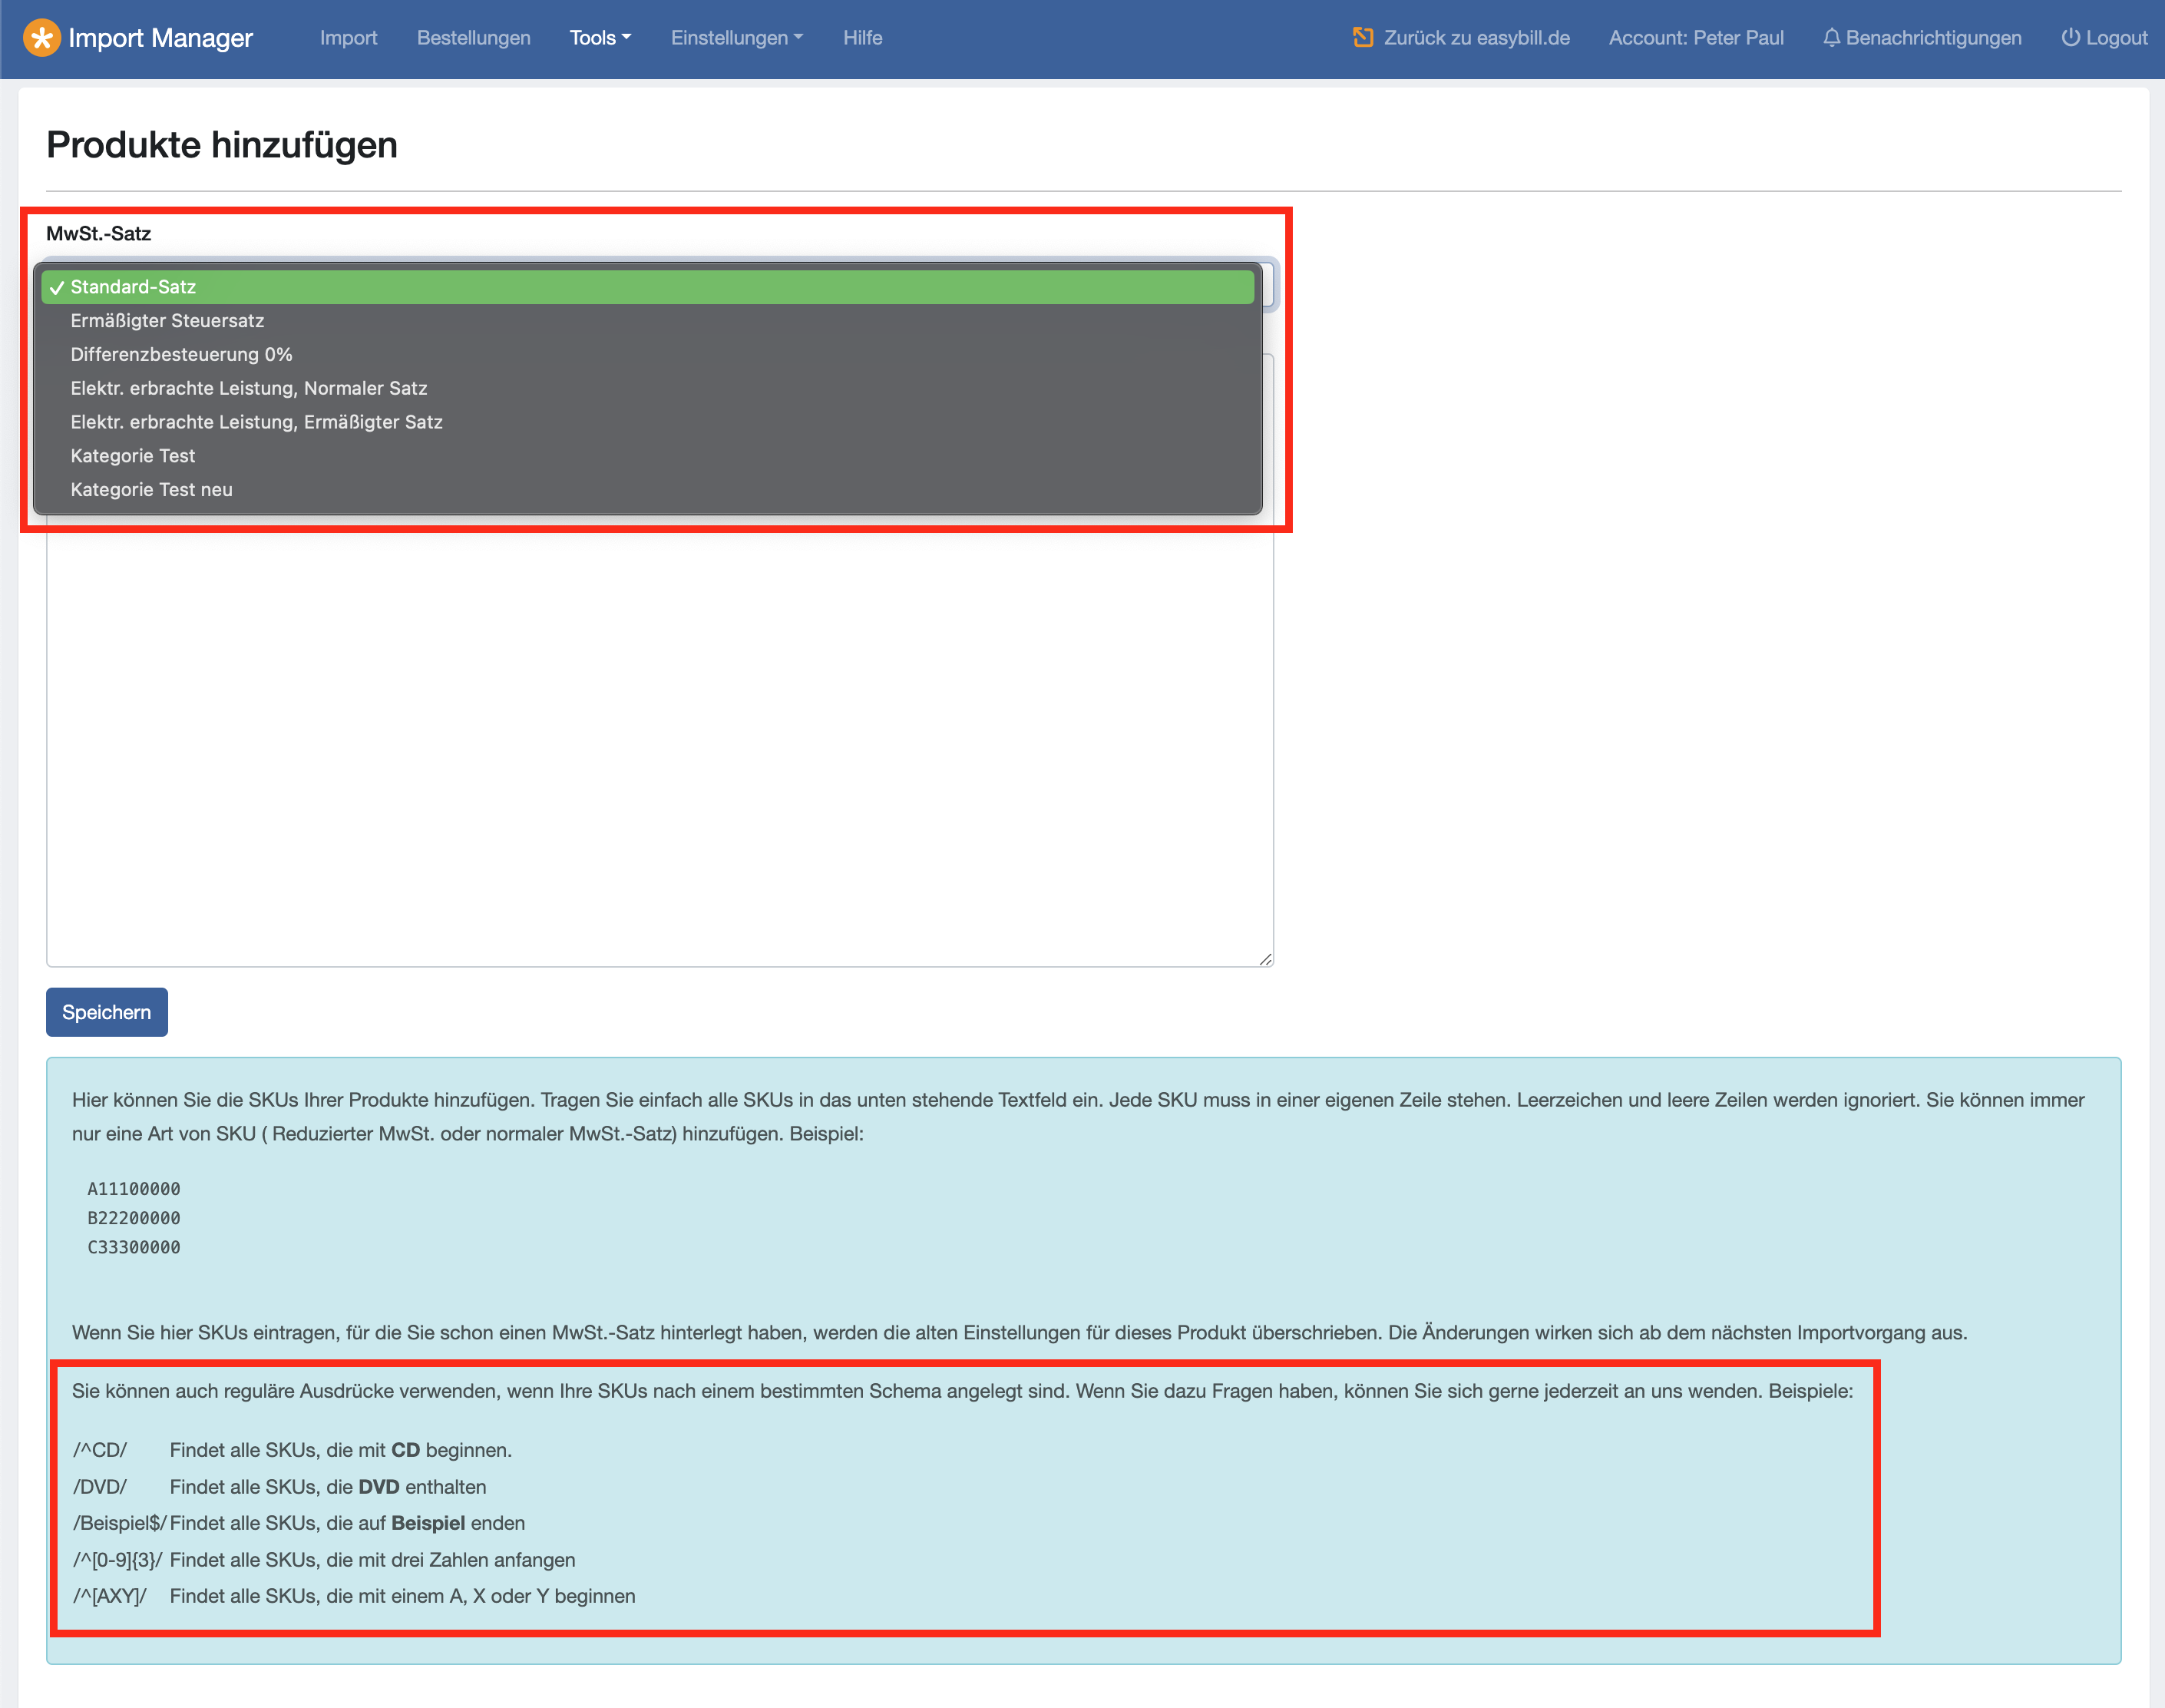Expand the Tools dropdown menu

point(600,38)
